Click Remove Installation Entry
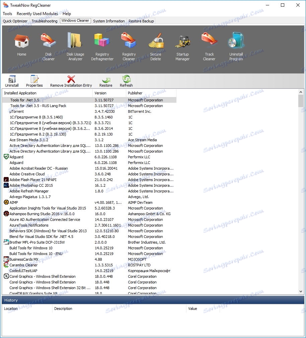Image resolution: width=306 pixels, height=338 pixels. [71, 81]
